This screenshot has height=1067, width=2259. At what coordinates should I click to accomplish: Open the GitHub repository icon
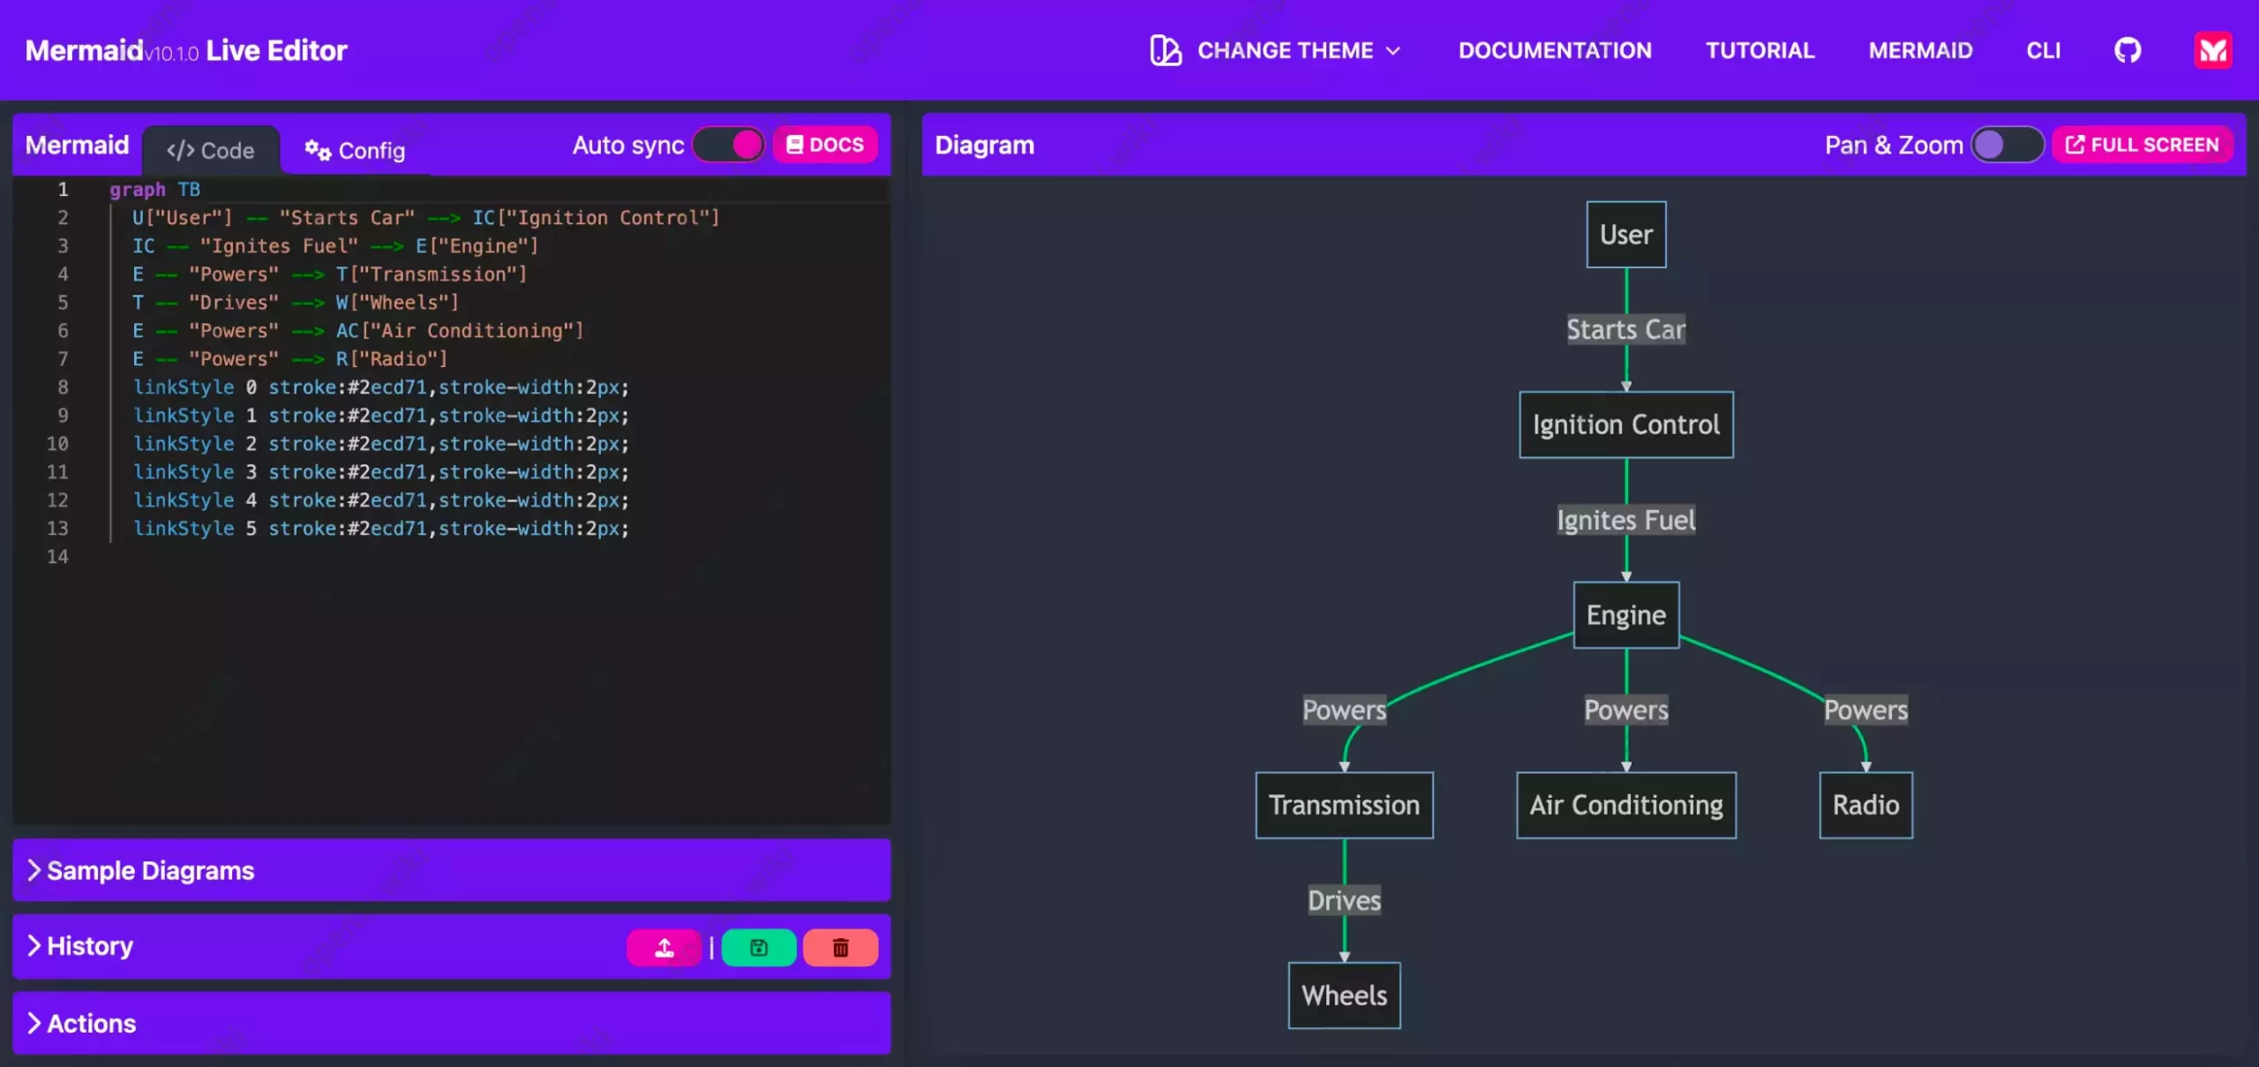tap(2128, 50)
